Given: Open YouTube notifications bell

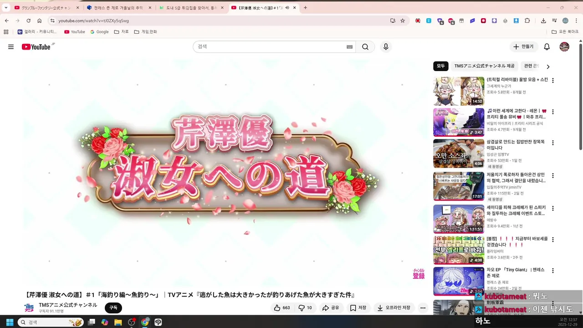Looking at the screenshot, I should tap(547, 47).
